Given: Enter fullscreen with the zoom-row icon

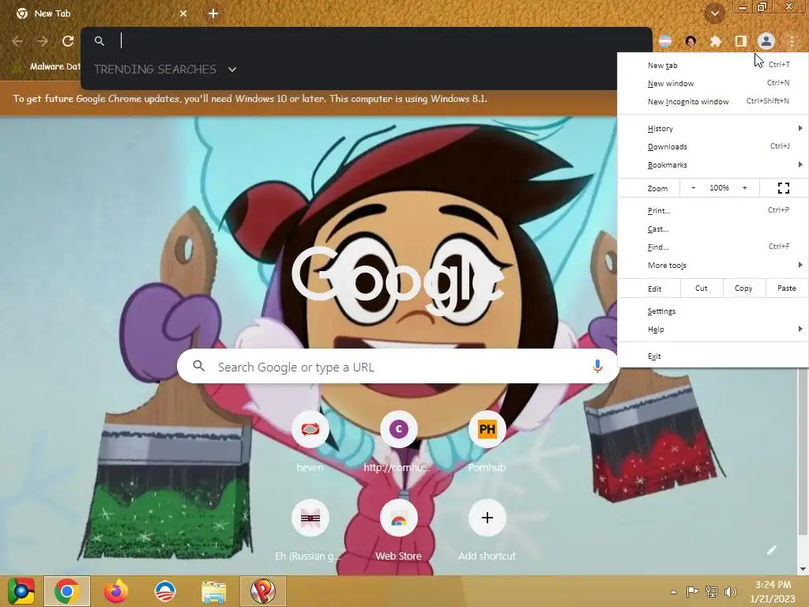Looking at the screenshot, I should [783, 188].
